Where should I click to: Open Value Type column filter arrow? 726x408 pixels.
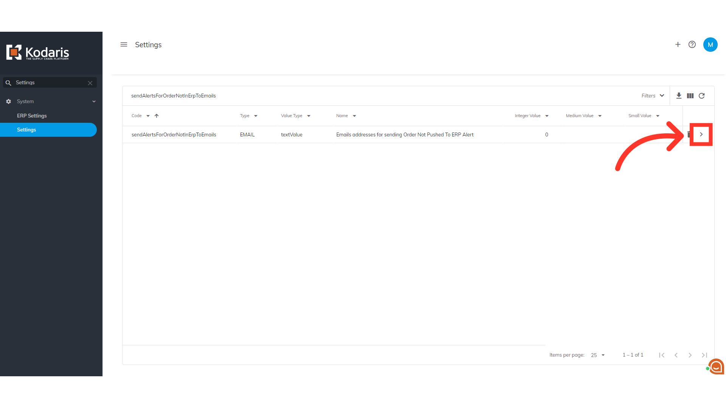(309, 116)
